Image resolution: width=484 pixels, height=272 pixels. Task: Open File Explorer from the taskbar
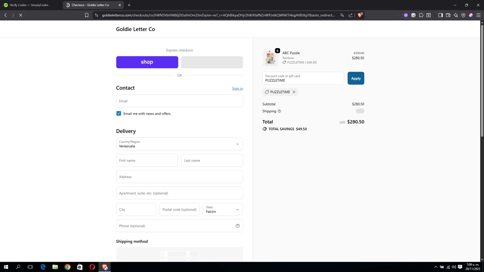point(55,267)
